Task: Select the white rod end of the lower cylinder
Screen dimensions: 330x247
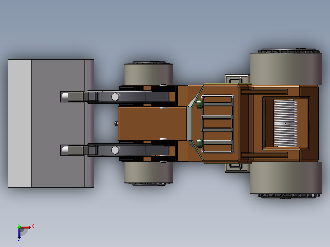Action: point(65,150)
